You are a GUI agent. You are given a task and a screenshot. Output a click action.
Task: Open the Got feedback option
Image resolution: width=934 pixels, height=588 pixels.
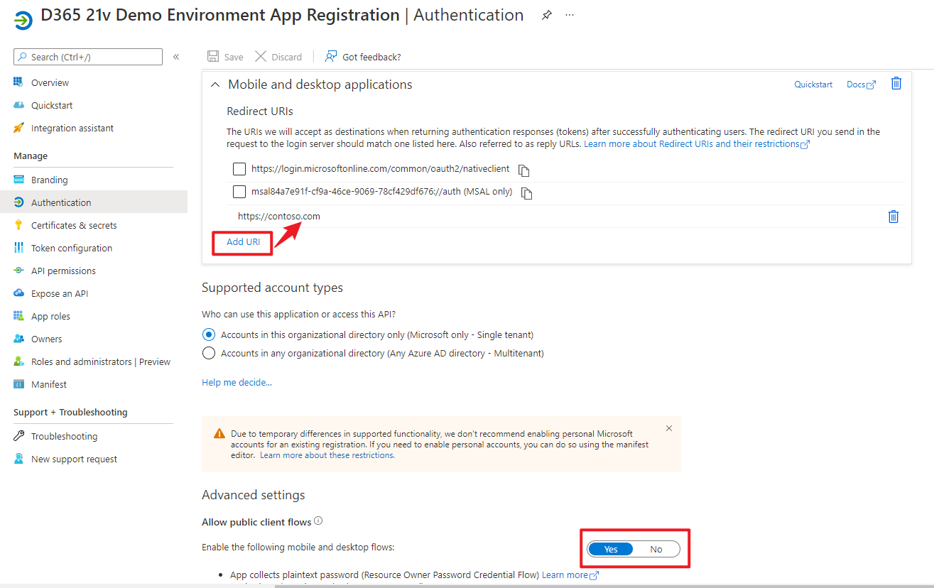[x=363, y=57]
